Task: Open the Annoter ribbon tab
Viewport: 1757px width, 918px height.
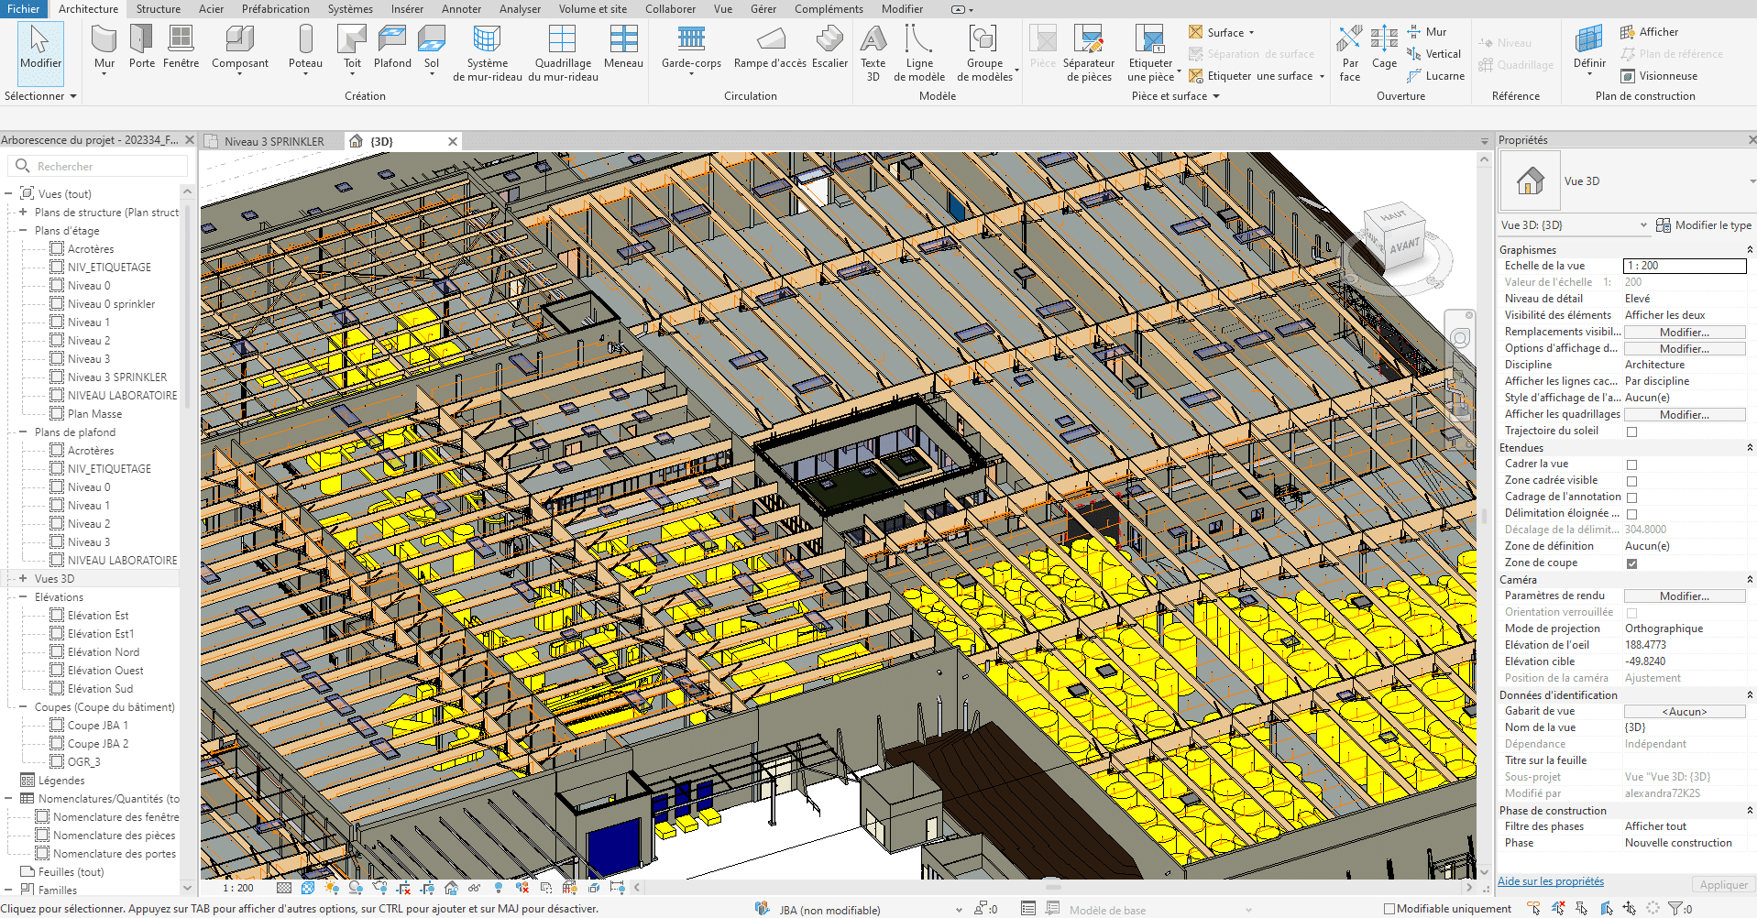Action: (461, 9)
